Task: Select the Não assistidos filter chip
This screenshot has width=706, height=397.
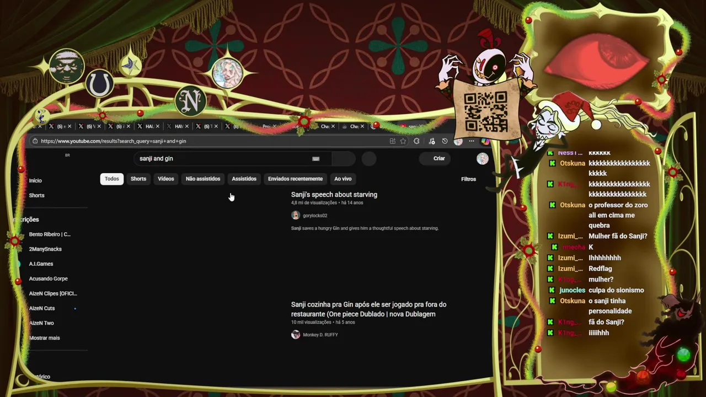Action: tap(203, 179)
